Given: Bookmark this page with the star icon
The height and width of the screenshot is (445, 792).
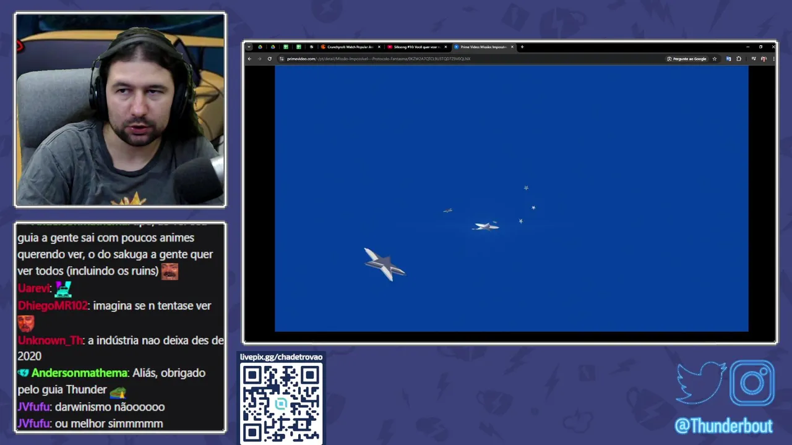Looking at the screenshot, I should pyautogui.click(x=715, y=59).
